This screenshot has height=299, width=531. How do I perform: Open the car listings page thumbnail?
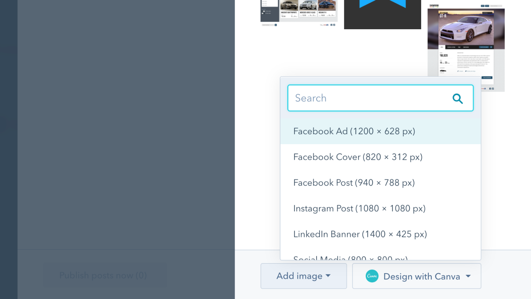pos(299,13)
